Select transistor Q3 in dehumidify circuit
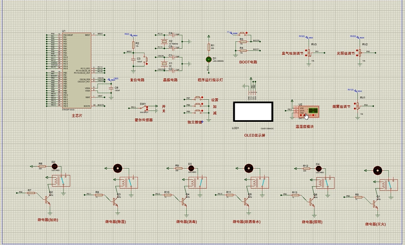This screenshot has height=245, width=405. 115,202
